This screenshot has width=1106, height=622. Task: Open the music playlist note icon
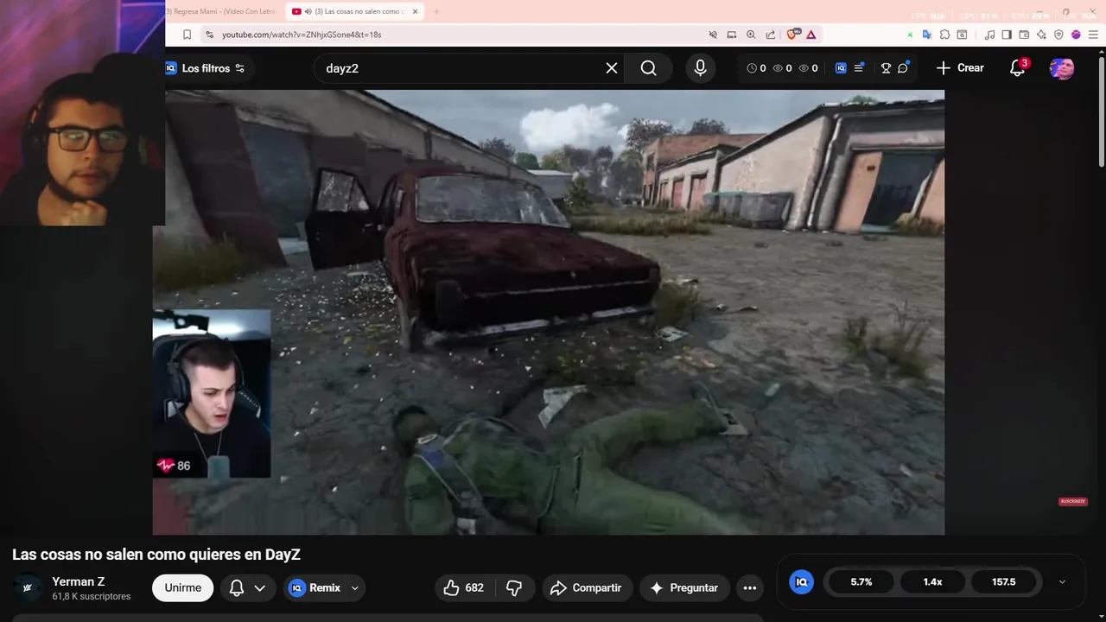coord(990,35)
